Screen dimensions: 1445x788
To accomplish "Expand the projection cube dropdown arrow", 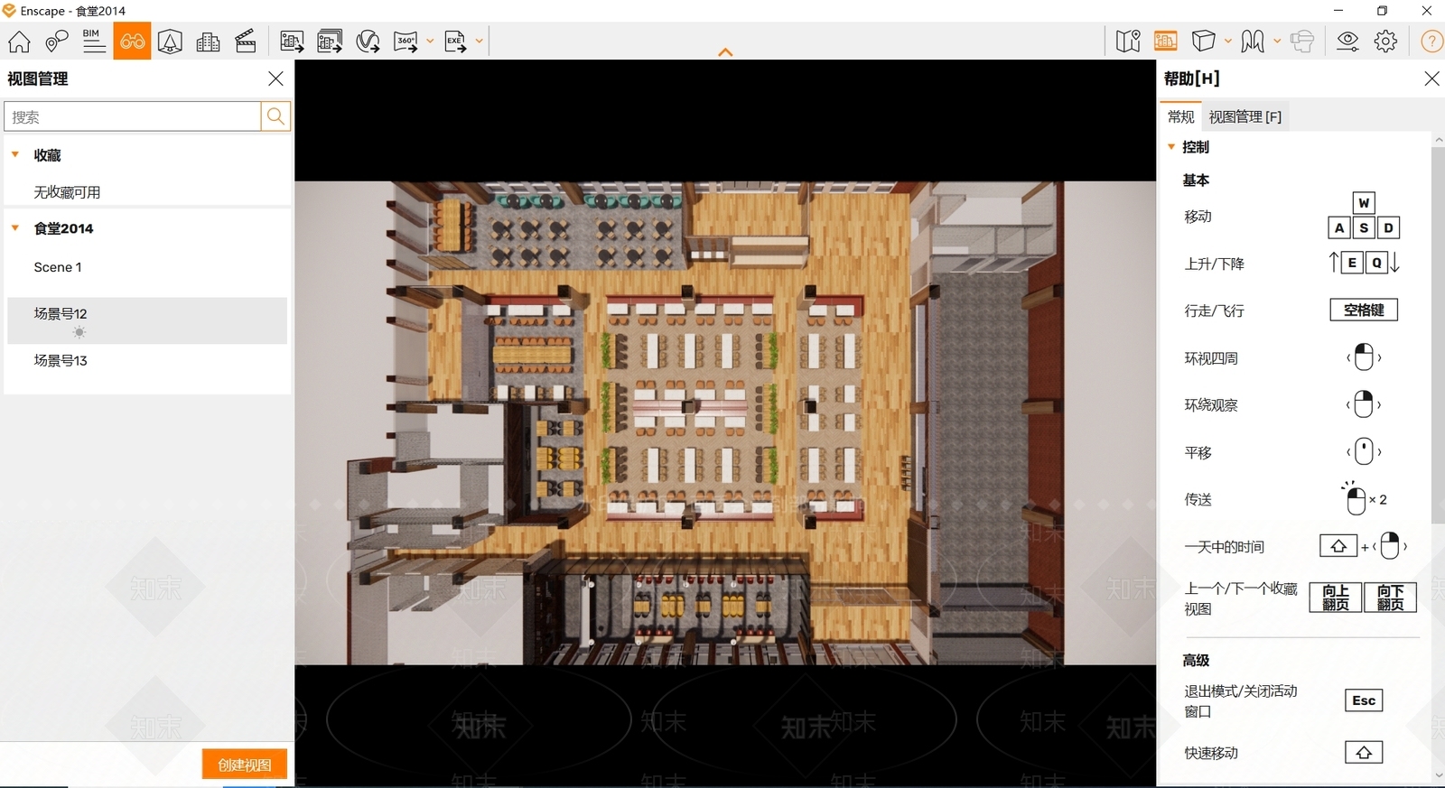I will point(1228,42).
